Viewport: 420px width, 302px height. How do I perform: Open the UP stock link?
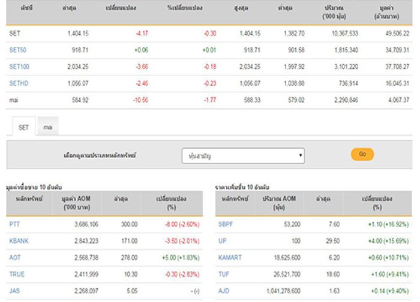coord(223,241)
